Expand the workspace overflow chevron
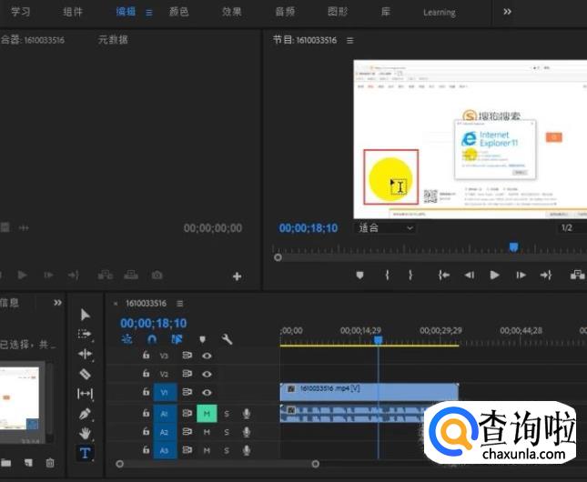The height and width of the screenshot is (482, 587). tap(508, 12)
